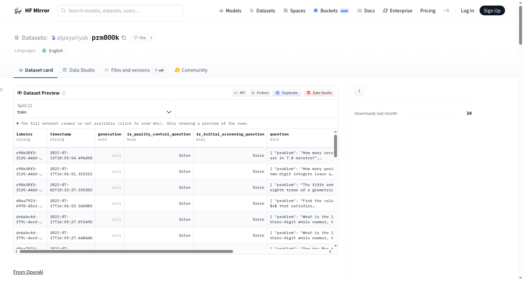Go to the Community tab

(191, 70)
